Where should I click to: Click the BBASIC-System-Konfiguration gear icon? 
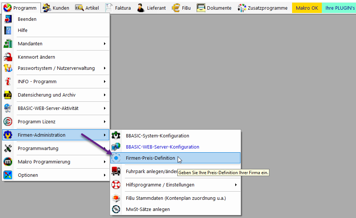[x=116, y=136]
